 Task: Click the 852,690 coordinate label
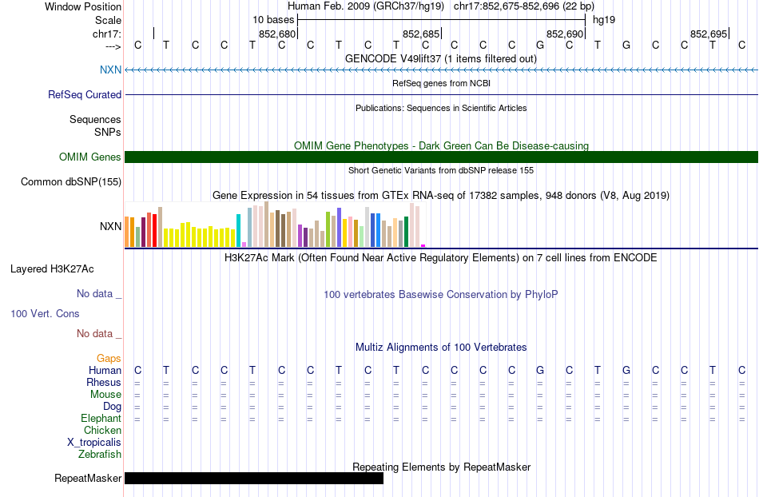click(564, 34)
